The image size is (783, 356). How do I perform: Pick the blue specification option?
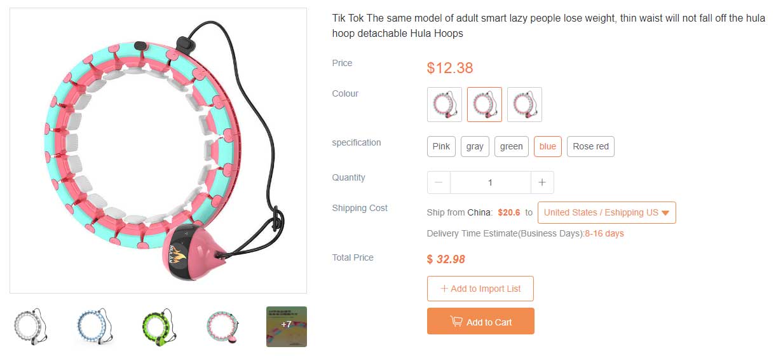coord(547,146)
